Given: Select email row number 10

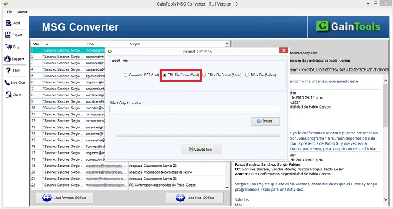Looking at the screenshot, I should (68, 108).
